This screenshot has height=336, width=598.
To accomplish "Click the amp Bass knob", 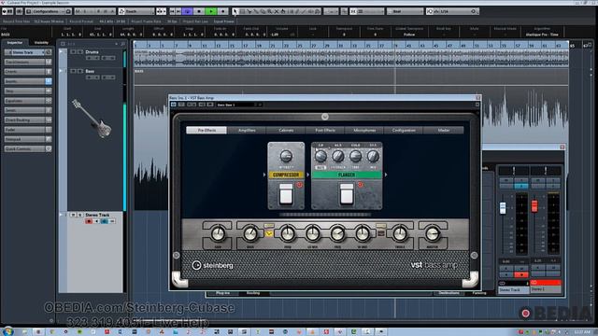I will point(250,234).
